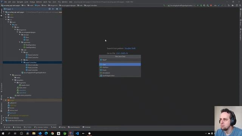Collapse the web package
The width and height of the screenshot is (242, 136).
(20, 50)
